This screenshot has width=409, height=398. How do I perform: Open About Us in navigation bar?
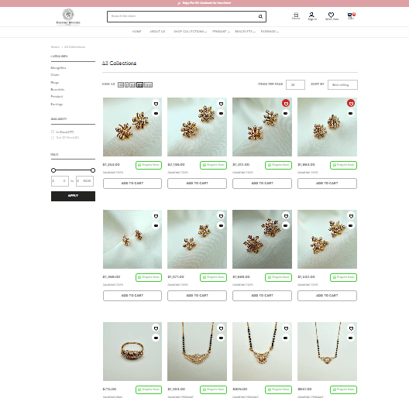click(157, 32)
